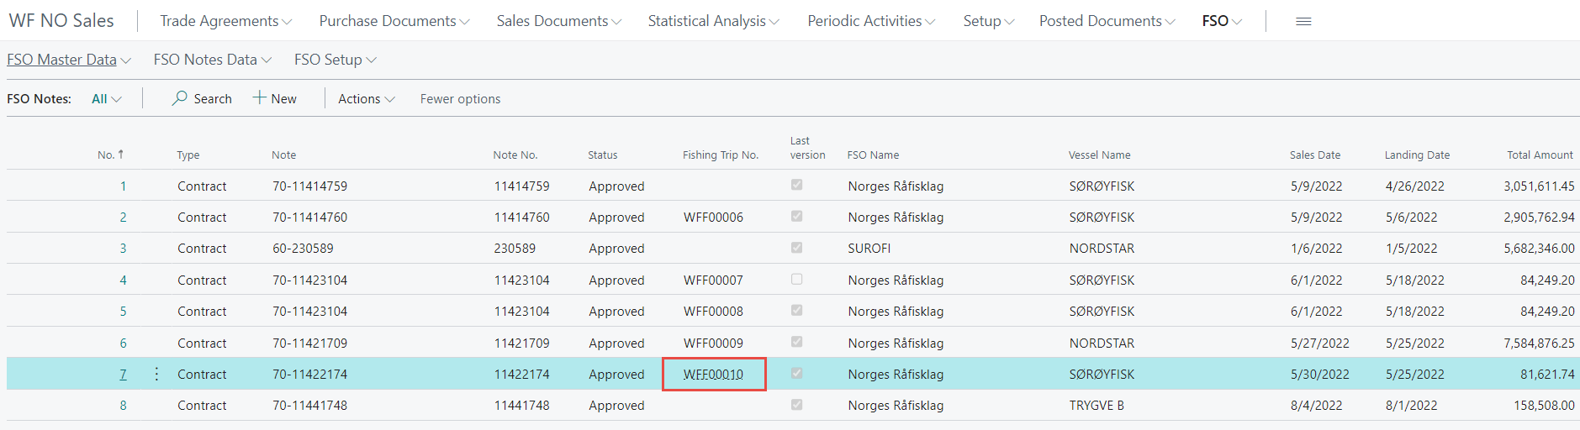
Task: Click Fishing Trip No. WFF00010 cell
Action: 713,375
